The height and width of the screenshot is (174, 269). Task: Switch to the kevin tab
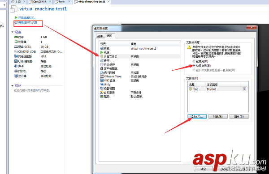[x=61, y=1]
